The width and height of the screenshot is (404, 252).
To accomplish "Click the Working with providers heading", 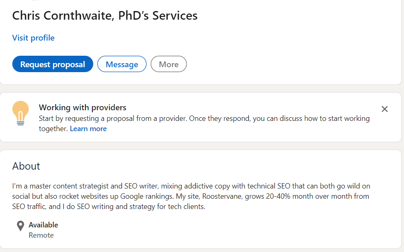I will point(83,108).
